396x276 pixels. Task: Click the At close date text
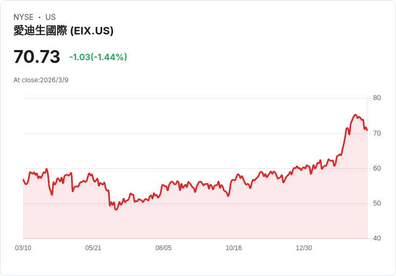click(41, 80)
